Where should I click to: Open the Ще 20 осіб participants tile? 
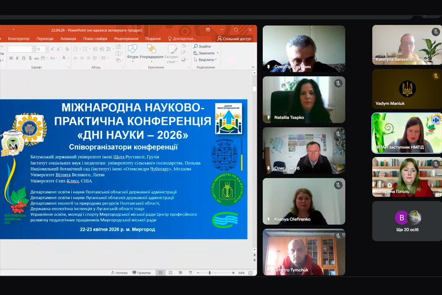click(x=407, y=221)
